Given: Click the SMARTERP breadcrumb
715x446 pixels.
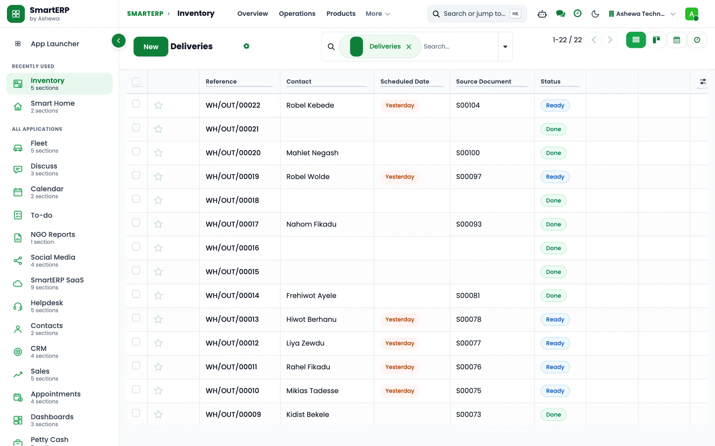Looking at the screenshot, I should [x=145, y=14].
